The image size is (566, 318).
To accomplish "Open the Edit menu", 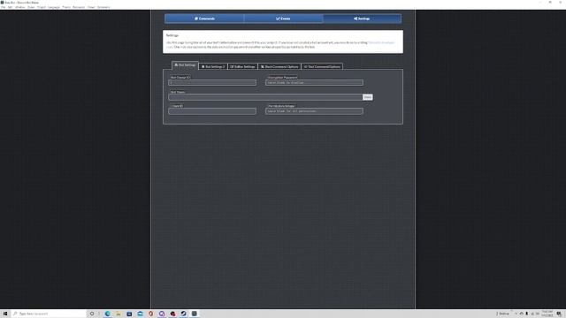I will (x=10, y=7).
